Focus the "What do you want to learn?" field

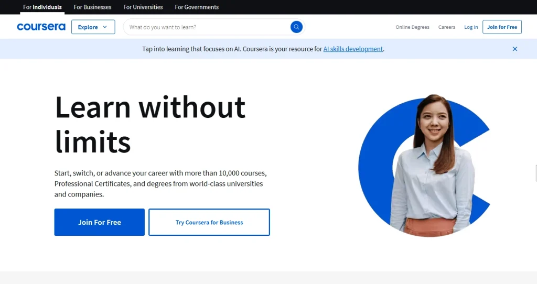(x=207, y=27)
